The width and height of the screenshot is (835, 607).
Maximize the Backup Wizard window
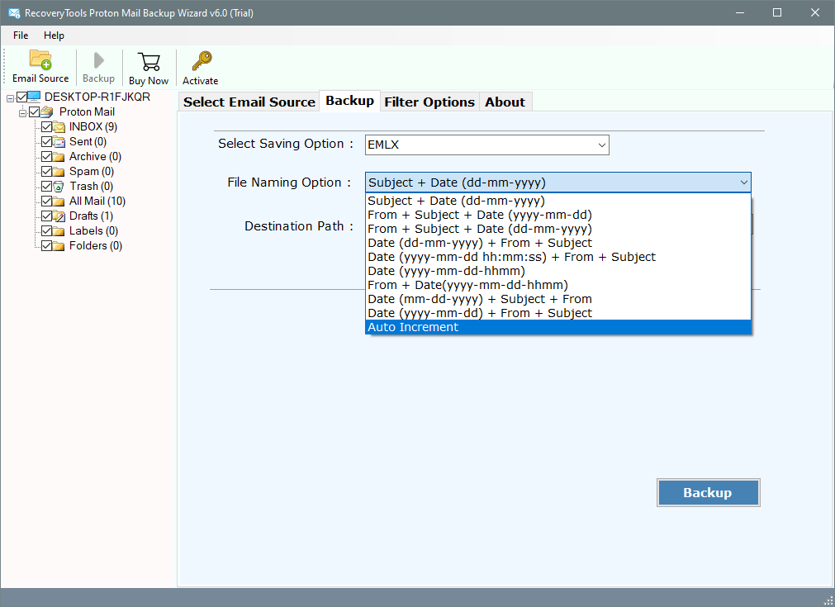[x=777, y=12]
